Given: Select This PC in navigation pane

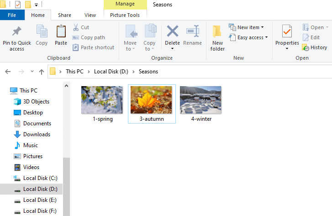Looking at the screenshot, I should point(24,91).
